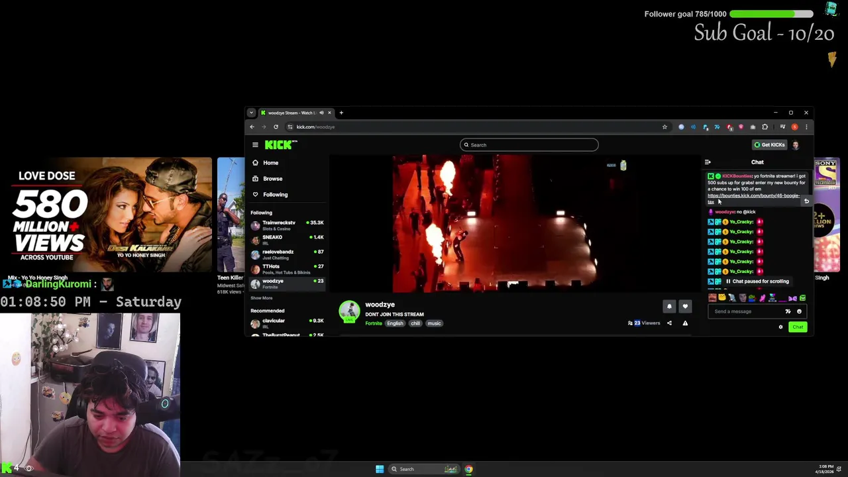The width and height of the screenshot is (848, 477).
Task: Open the Kick hamburger sidebar menu
Action: (x=255, y=145)
